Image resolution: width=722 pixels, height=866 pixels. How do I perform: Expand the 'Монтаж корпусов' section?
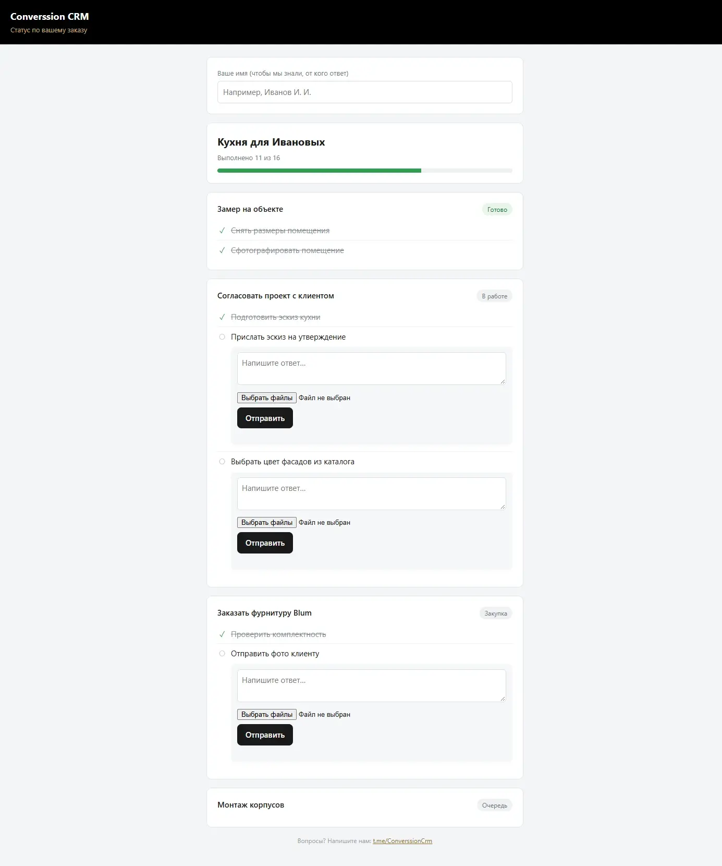(x=365, y=805)
